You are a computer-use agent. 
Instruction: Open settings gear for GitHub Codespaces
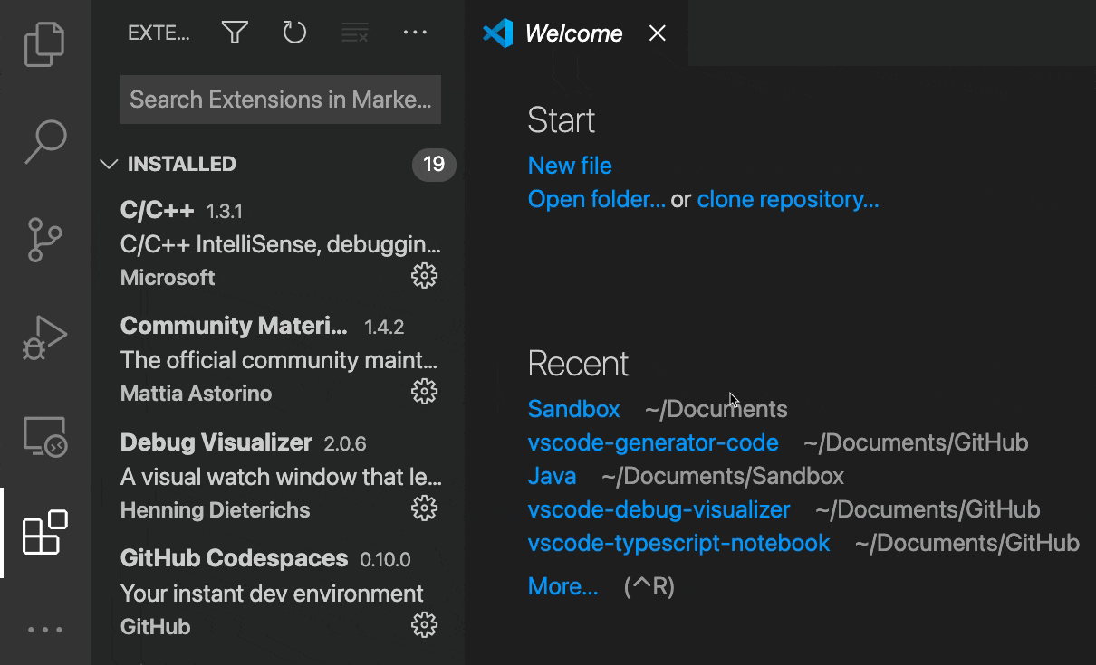[x=424, y=624]
